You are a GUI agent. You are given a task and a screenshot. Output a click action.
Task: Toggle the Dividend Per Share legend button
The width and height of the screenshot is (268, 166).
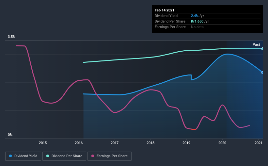click(x=64, y=156)
